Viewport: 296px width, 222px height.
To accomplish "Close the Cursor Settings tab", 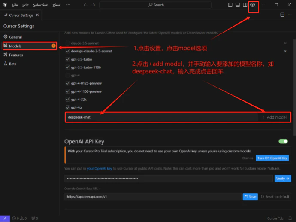I will click(x=37, y=15).
